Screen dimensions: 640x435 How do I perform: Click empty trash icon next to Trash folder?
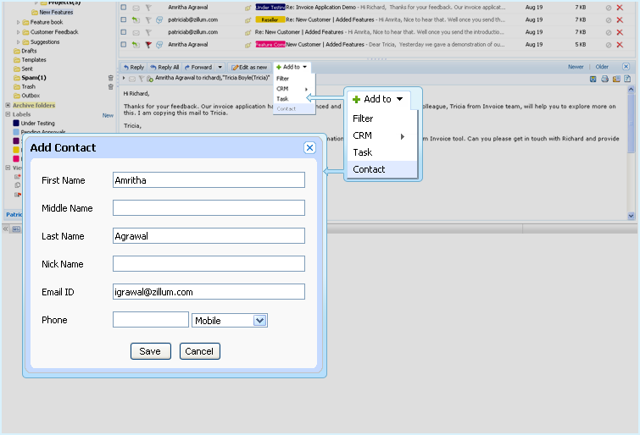(110, 86)
